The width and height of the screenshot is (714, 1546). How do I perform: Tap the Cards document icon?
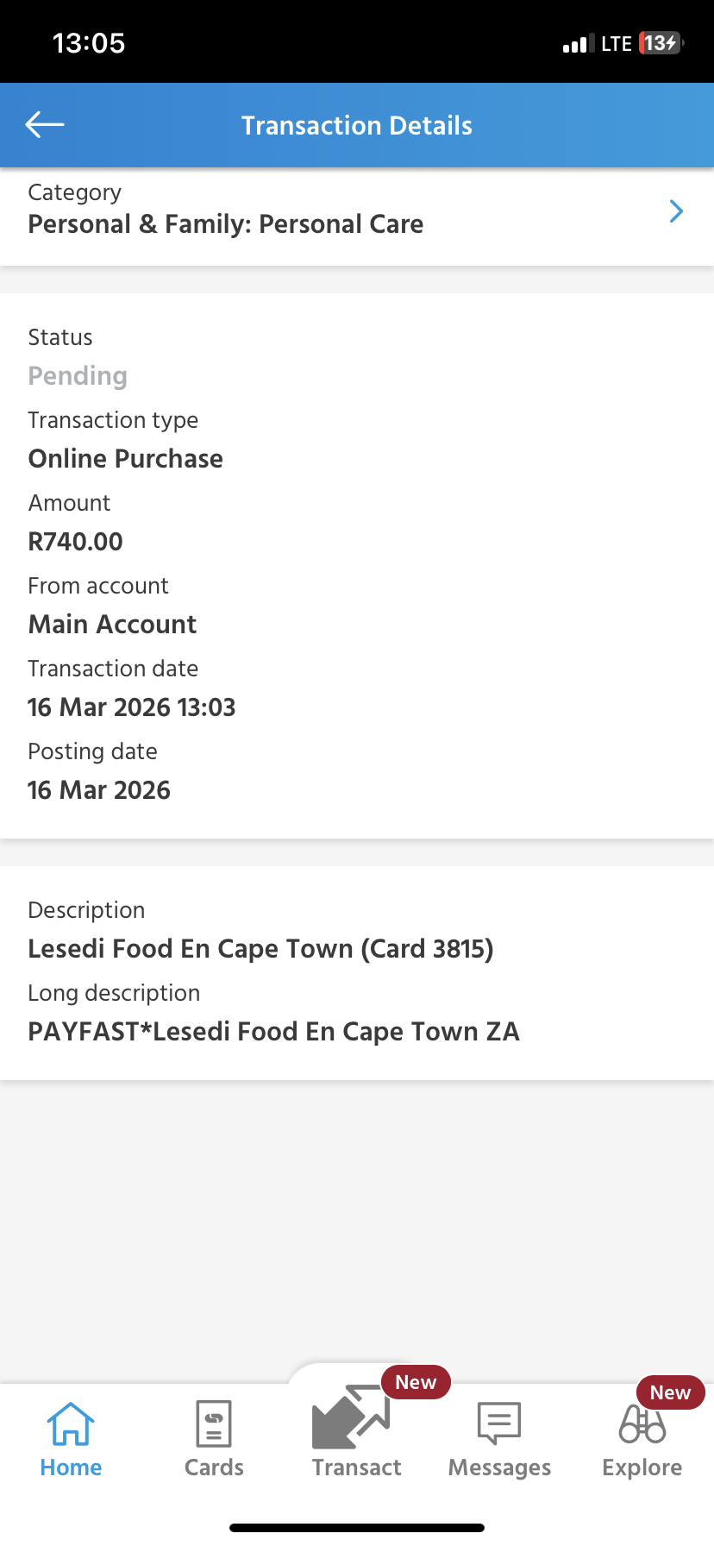214,1423
